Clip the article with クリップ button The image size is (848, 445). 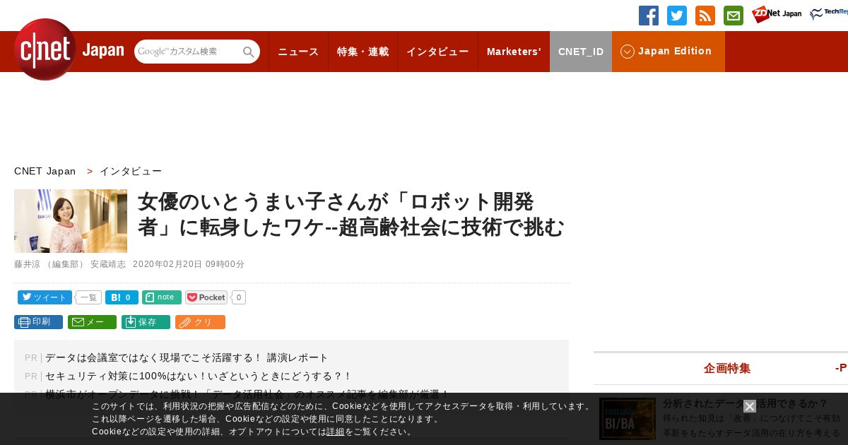200,322
